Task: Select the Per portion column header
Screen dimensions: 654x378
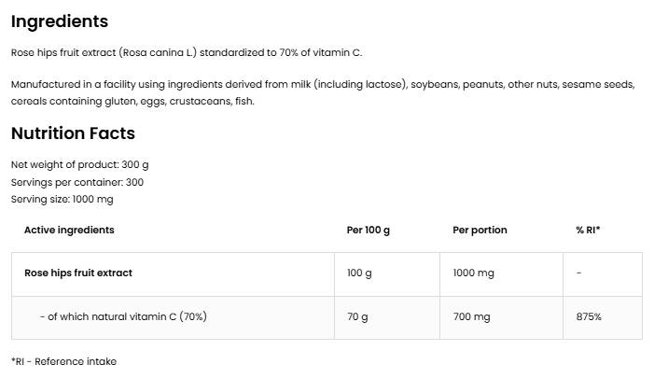Action: tap(480, 230)
